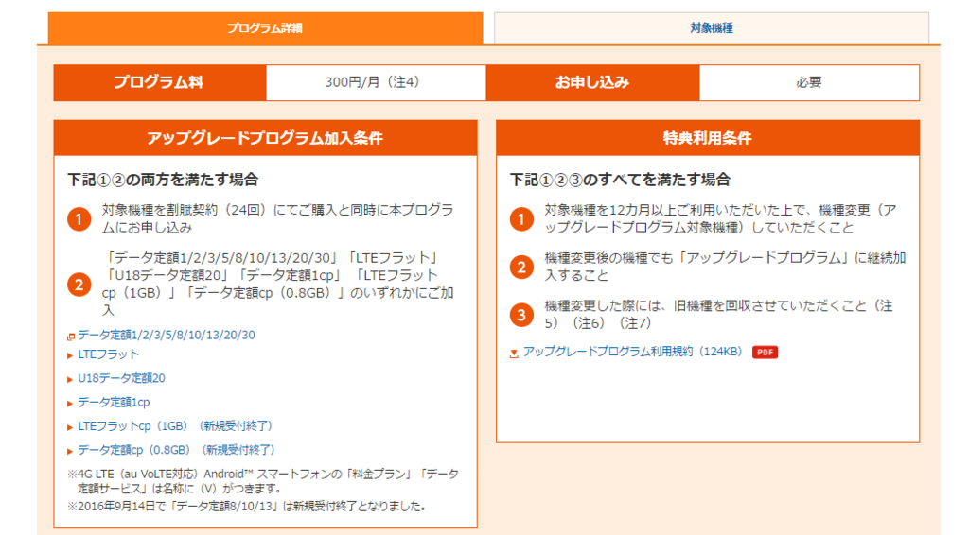Click number 1 circle in 加入条件 panel

(x=79, y=219)
